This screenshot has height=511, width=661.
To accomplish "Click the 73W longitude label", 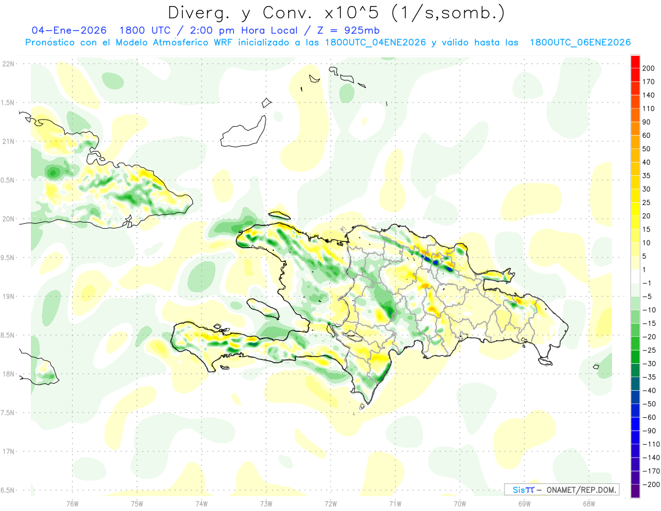I will 266,504.
